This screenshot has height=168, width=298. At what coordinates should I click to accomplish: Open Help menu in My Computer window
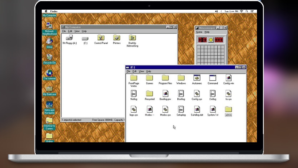(84, 31)
